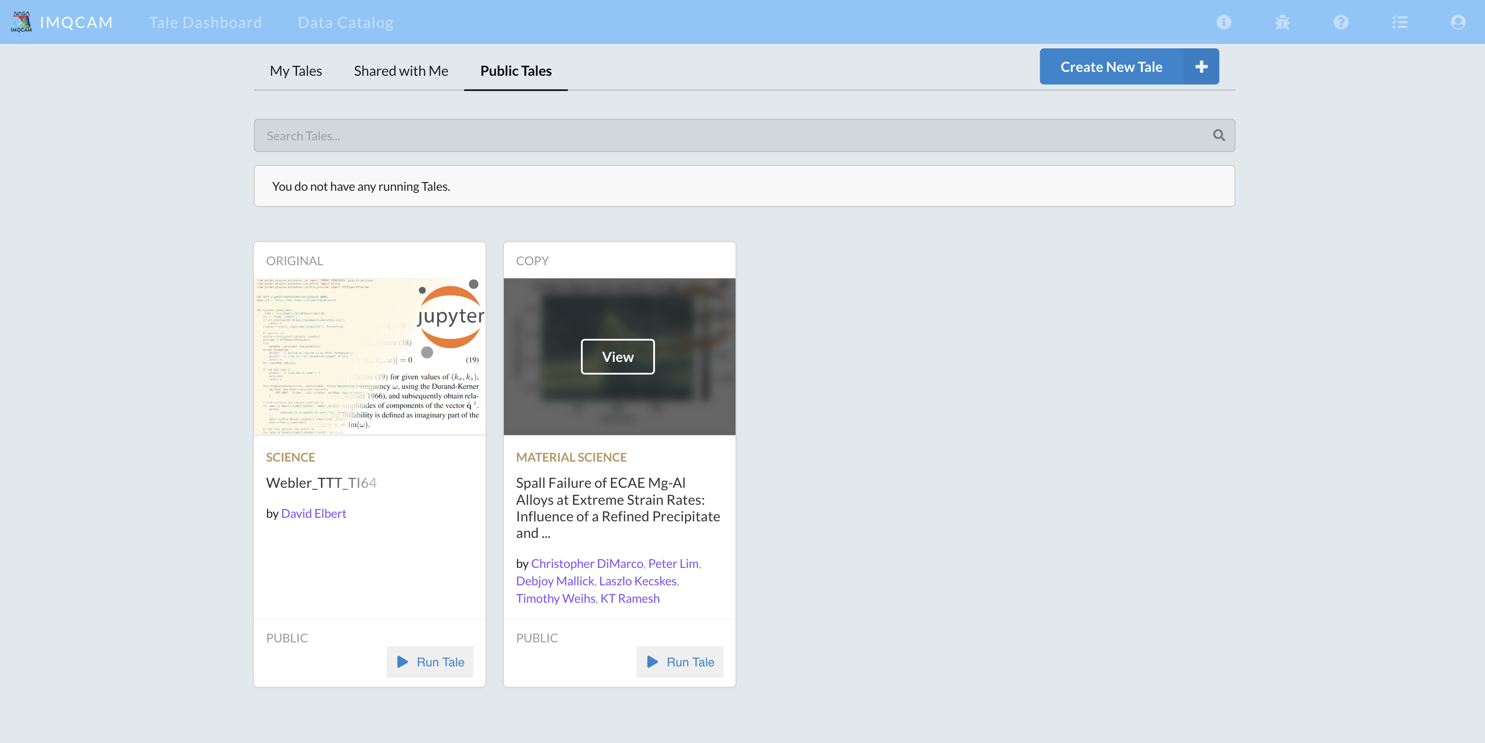Focus the Search Tales input field
Viewport: 1485px width, 743px height.
point(744,135)
